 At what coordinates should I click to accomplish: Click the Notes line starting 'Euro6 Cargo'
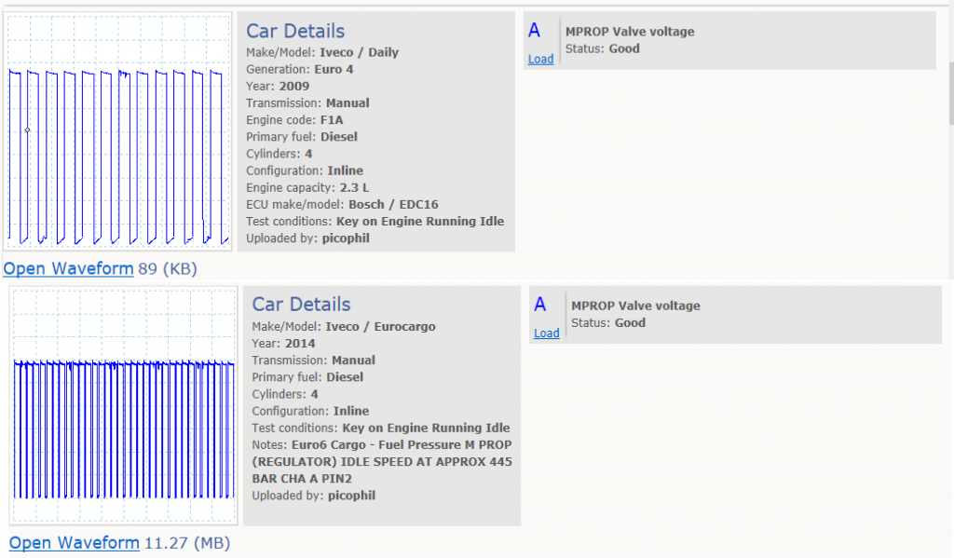(x=382, y=462)
